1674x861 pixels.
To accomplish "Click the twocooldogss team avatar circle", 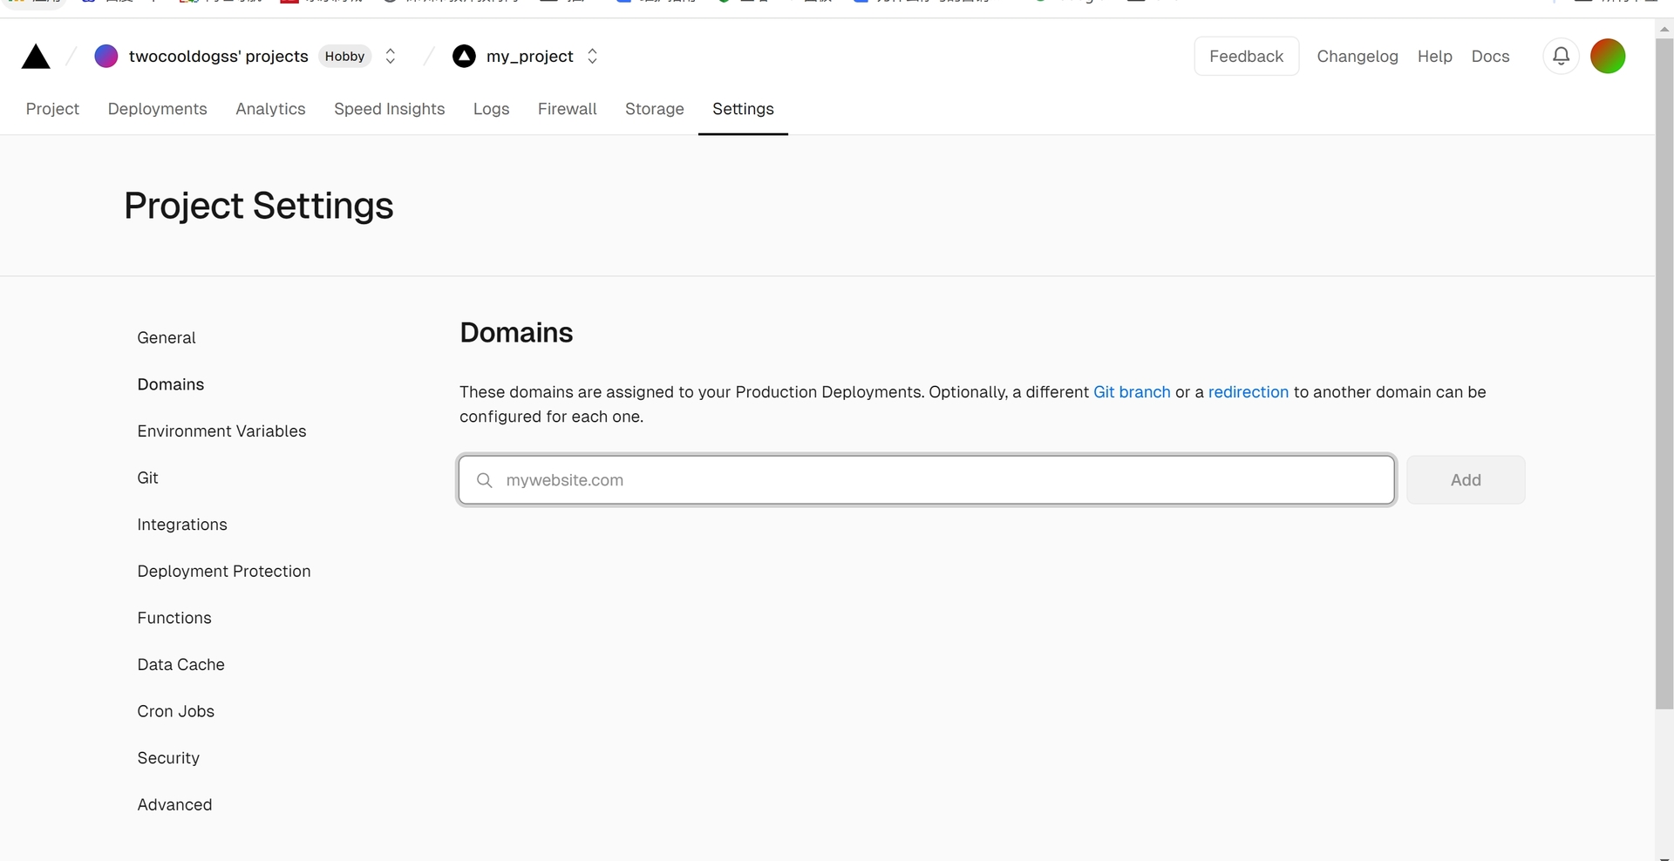I will click(106, 57).
